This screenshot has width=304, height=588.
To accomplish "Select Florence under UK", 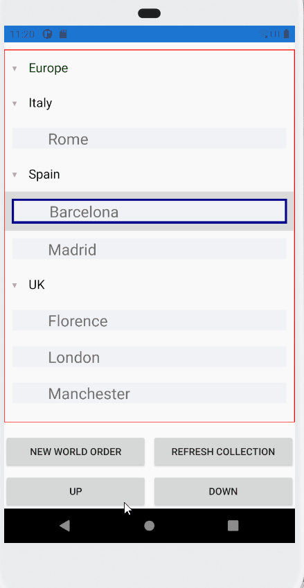I will point(149,320).
